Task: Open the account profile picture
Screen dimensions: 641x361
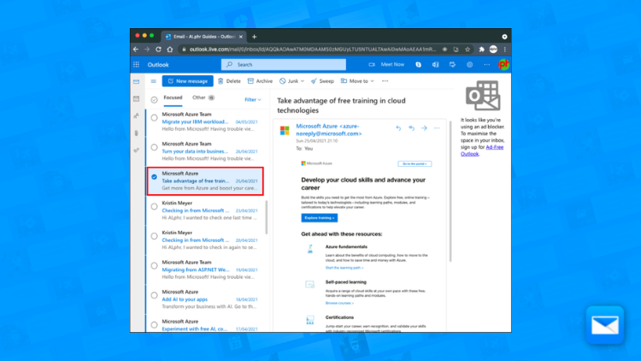Action: pyautogui.click(x=503, y=65)
